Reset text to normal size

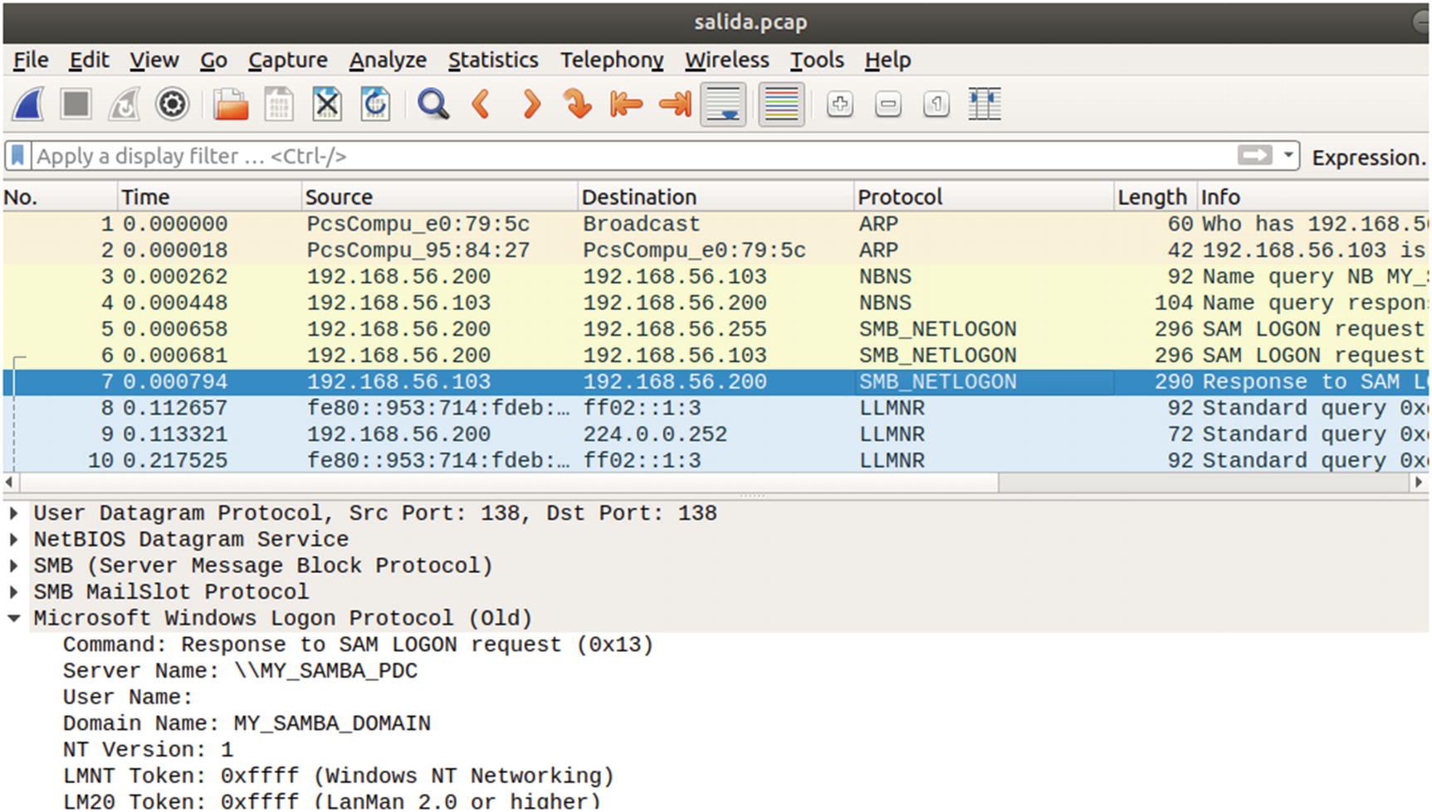point(936,105)
